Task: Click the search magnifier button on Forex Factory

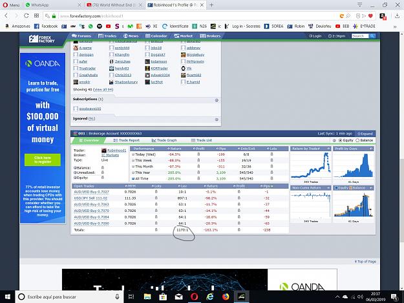Action: click(372, 36)
